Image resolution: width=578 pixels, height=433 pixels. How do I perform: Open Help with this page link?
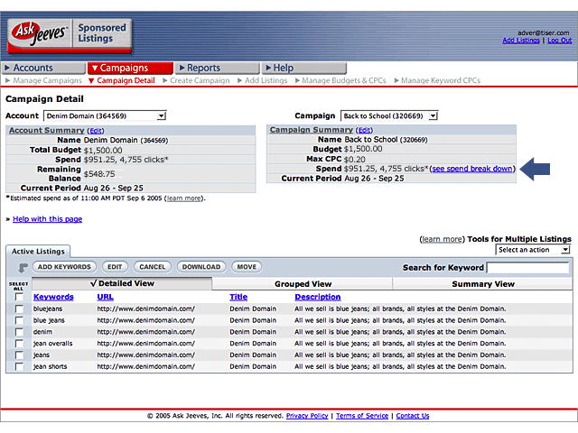click(x=47, y=219)
